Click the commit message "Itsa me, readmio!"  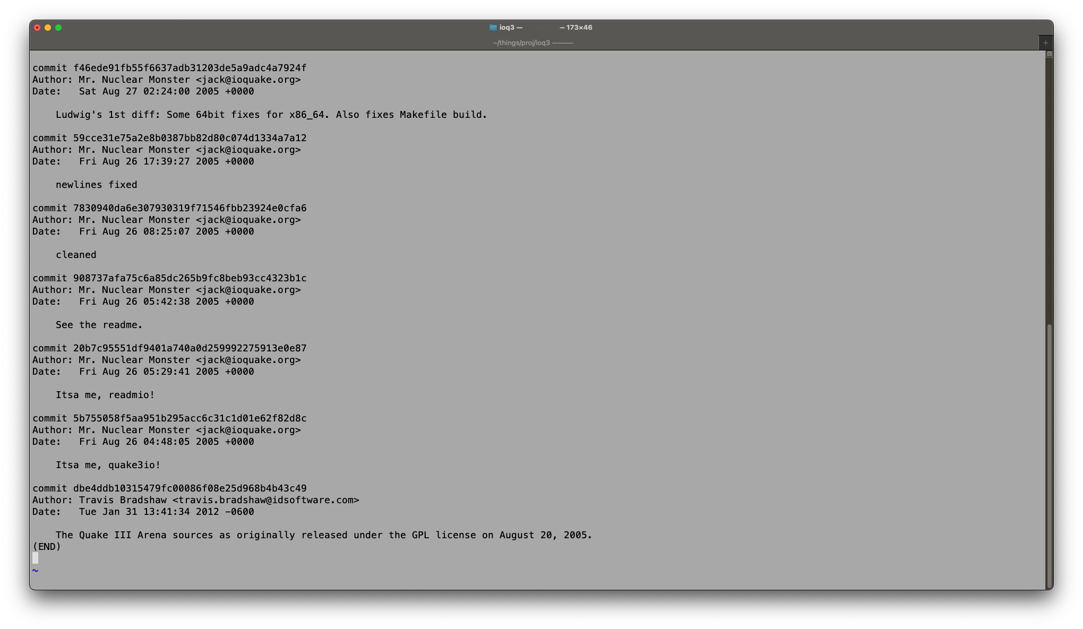(x=105, y=395)
